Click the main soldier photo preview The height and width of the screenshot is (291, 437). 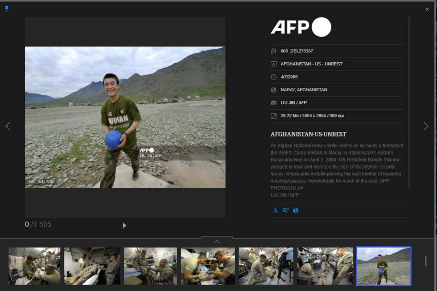125,117
